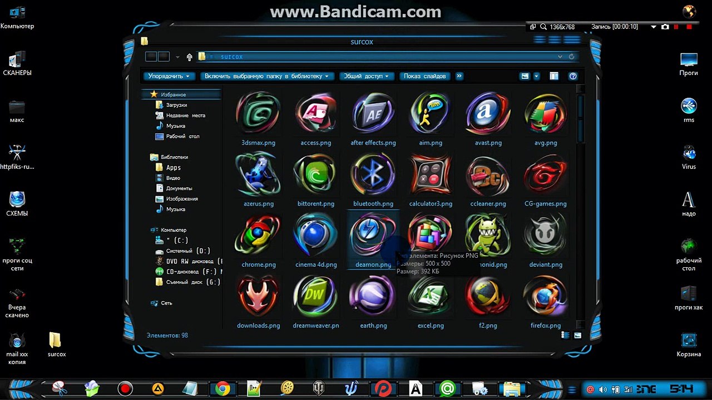Open the Apps library
712x400 pixels.
pos(173,167)
